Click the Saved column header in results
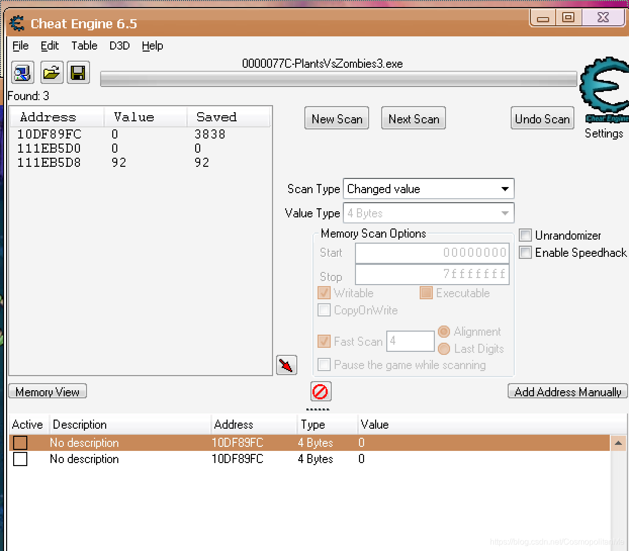 (229, 117)
